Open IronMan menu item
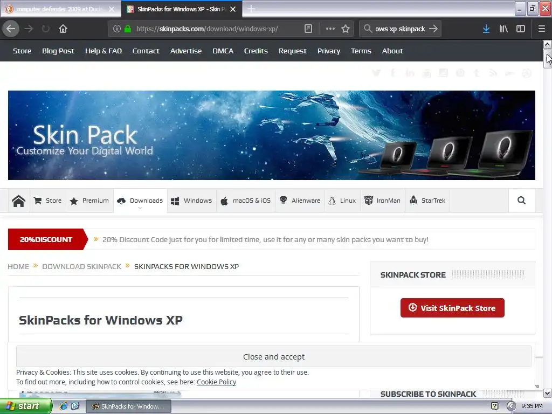Image resolution: width=552 pixels, height=414 pixels. [x=382, y=201]
